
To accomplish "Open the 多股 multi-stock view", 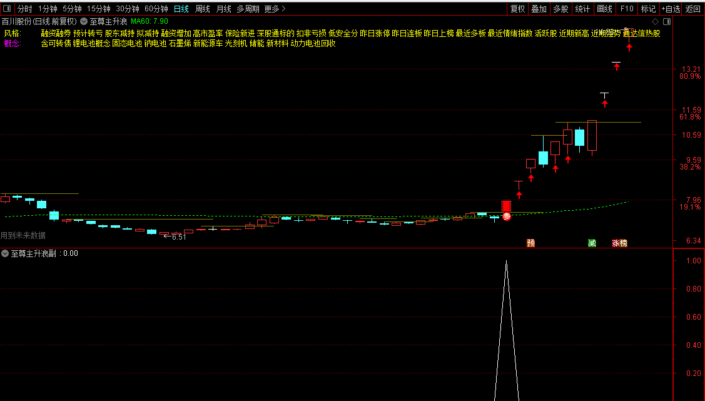I will [560, 9].
